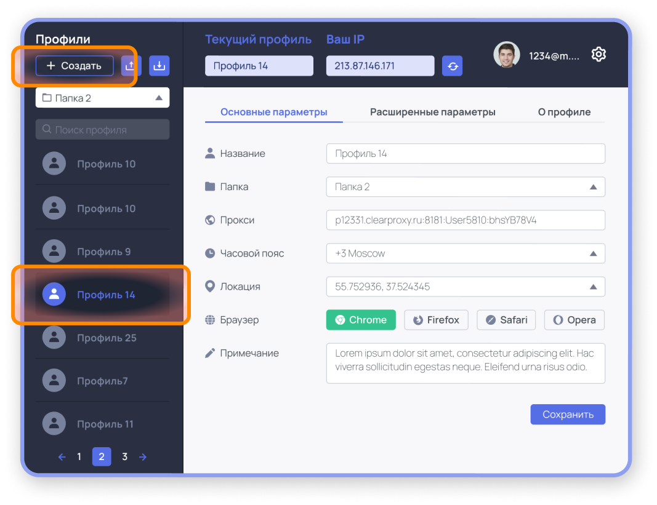Click the Создать button
The image size is (657, 505).
pyautogui.click(x=75, y=66)
